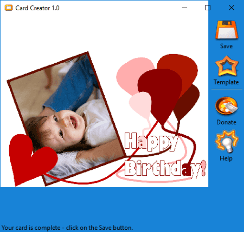Click the Template label text
The height and width of the screenshot is (232, 244).
click(x=226, y=82)
